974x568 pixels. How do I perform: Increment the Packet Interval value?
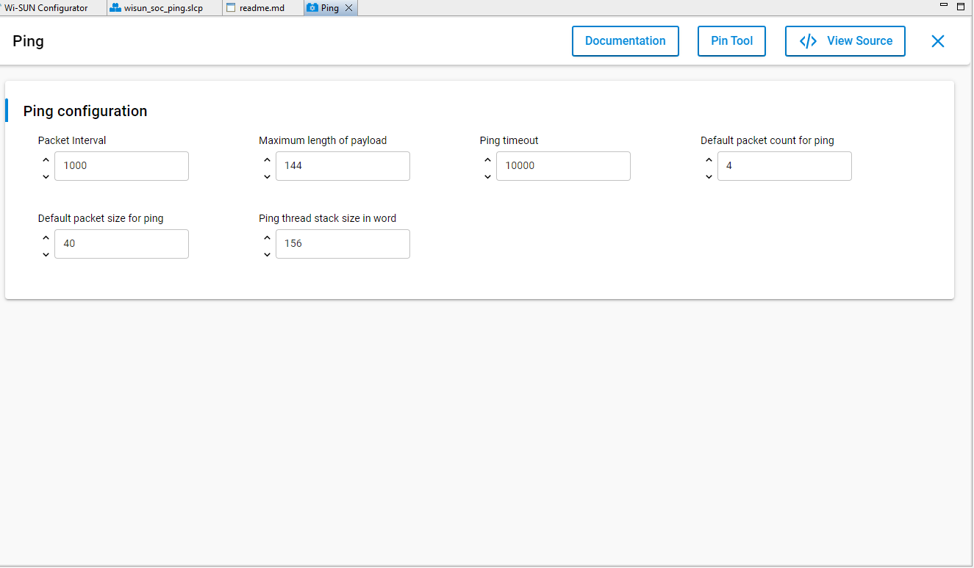[46, 159]
